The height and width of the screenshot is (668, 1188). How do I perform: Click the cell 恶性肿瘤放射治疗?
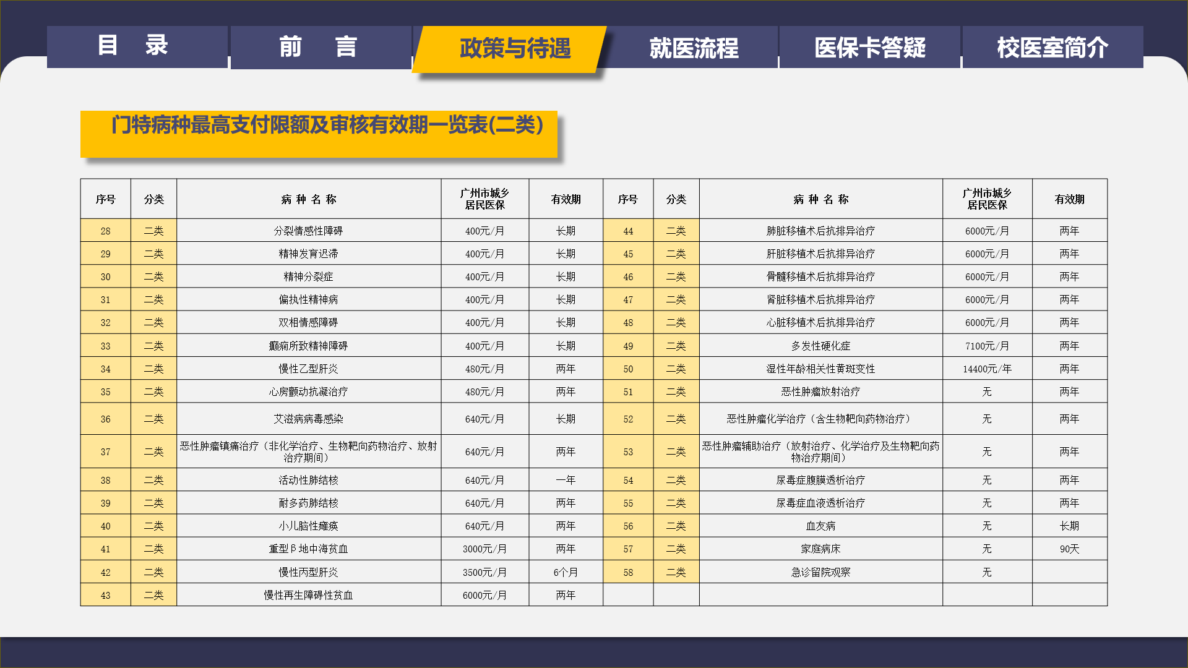tap(821, 392)
